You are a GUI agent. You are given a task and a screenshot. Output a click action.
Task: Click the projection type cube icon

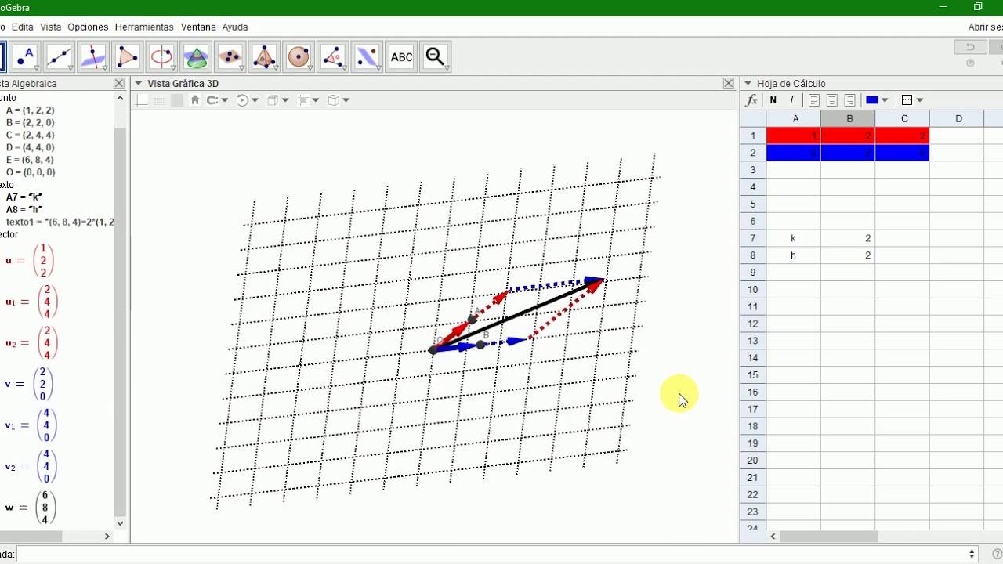[x=333, y=100]
